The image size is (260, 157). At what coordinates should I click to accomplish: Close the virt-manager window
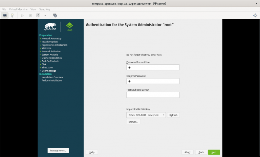(x=256, y=3)
